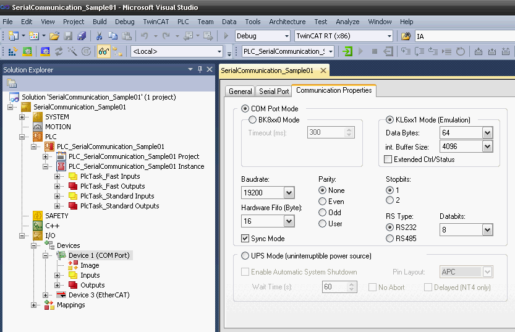Expand the SYSTEM tree node
The image size is (515, 332).
coord(22,117)
